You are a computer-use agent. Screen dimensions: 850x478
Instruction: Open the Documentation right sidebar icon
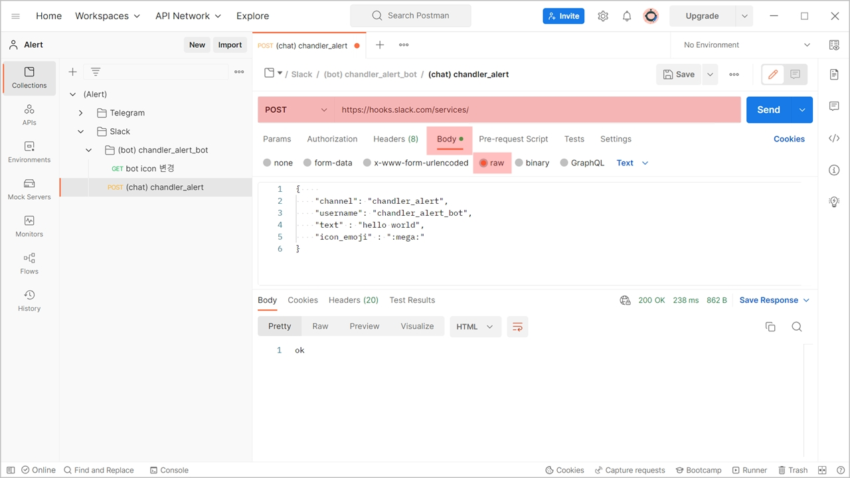click(x=834, y=74)
